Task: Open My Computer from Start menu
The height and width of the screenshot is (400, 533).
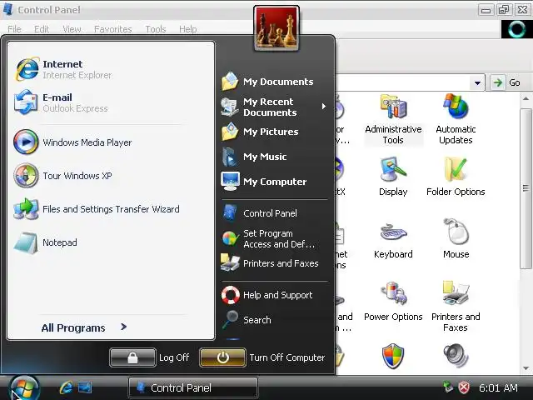Action: pos(264,182)
